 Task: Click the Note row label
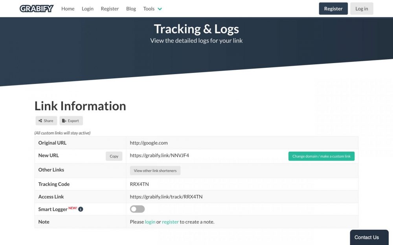pyautogui.click(x=44, y=222)
